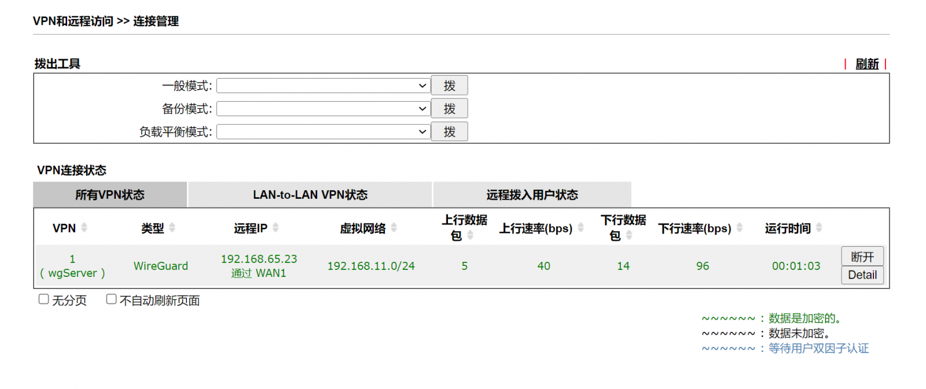Viewport: 926px width, 389px height.
Task: Open the 备份模式 dropdown
Action: coord(323,109)
